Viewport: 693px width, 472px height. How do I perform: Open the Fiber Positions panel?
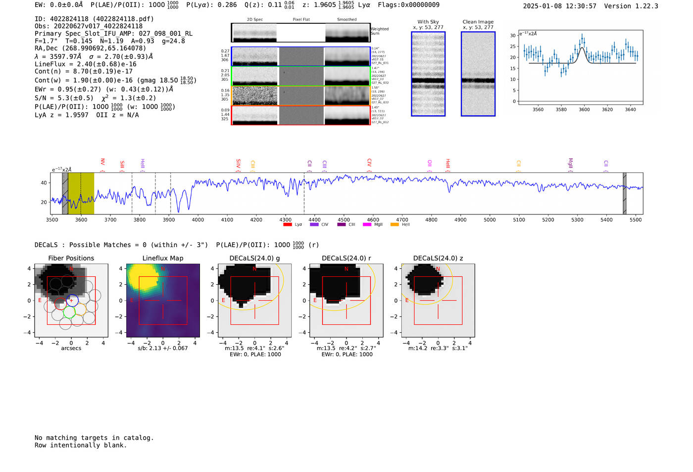71,301
